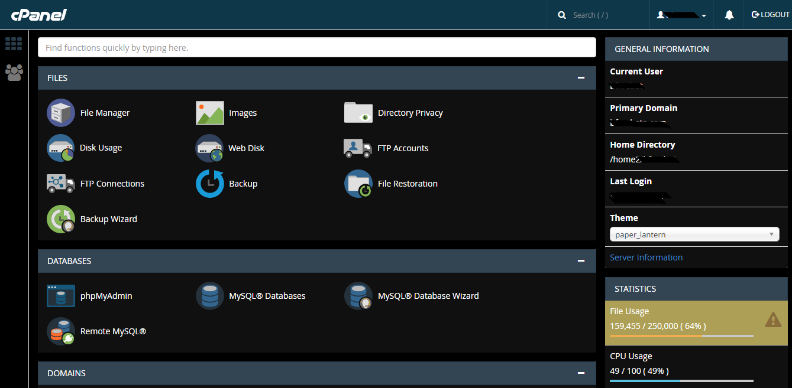The image size is (792, 388).
Task: Click the GENERAL INFORMATION header
Action: [696, 49]
